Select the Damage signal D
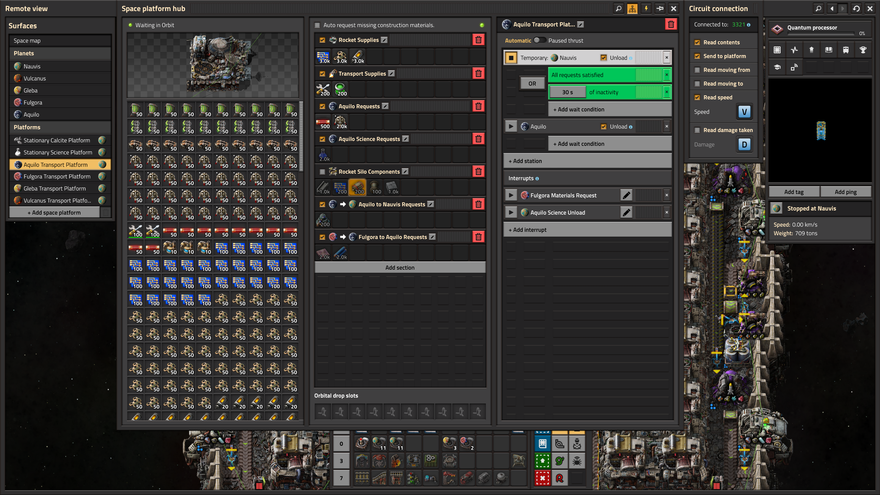 coord(744,144)
